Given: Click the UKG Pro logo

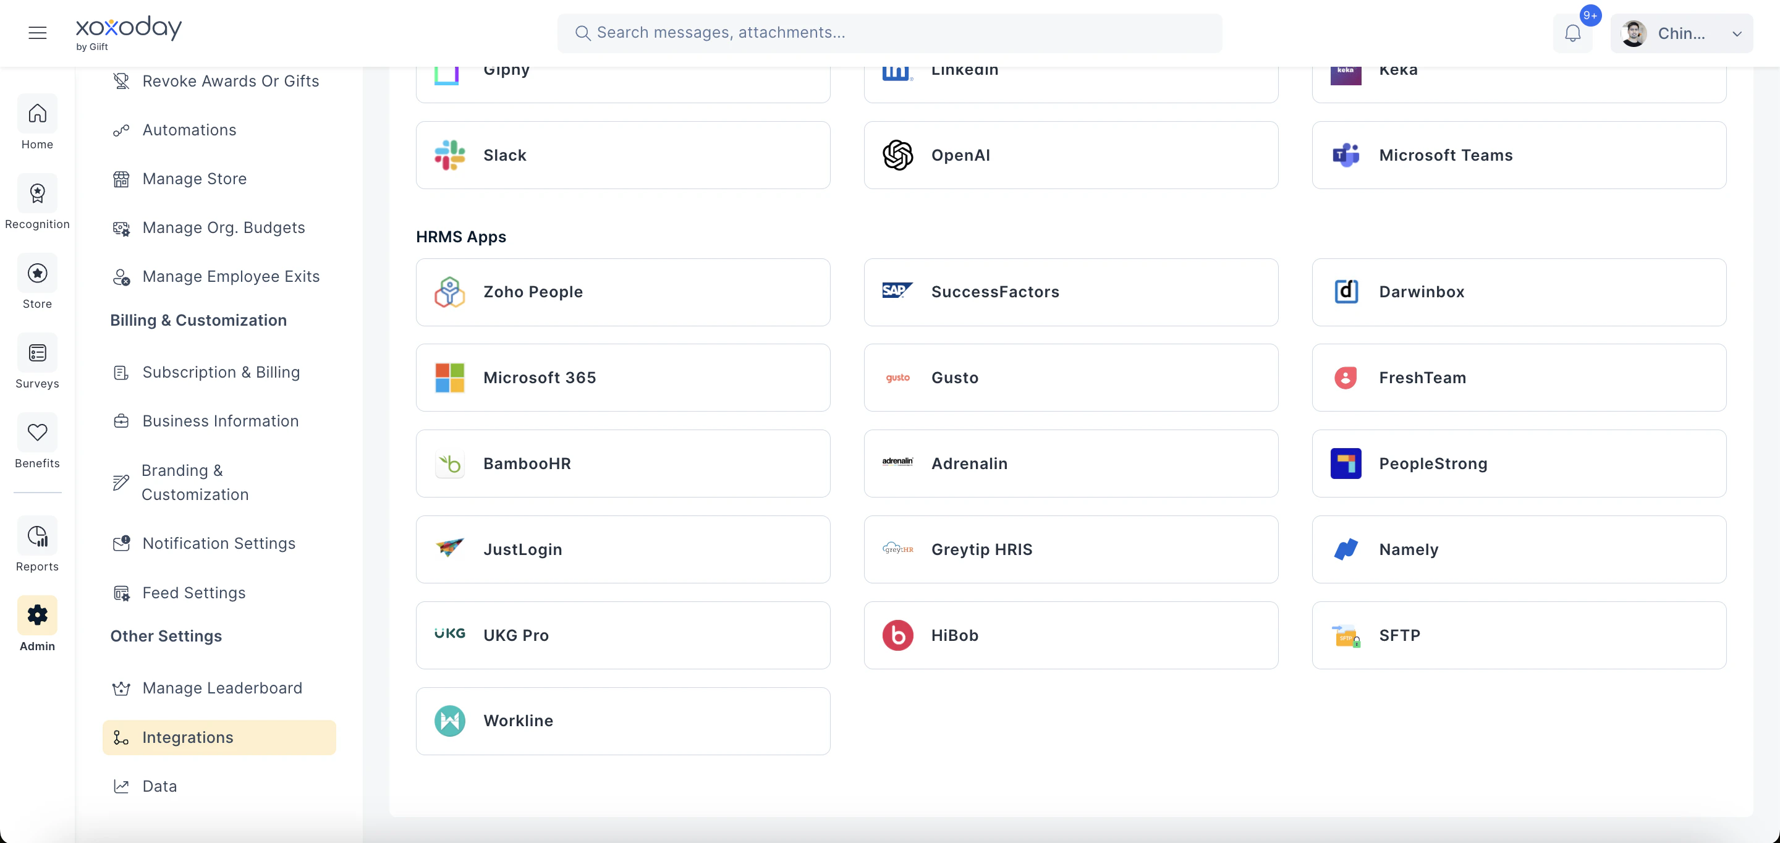Looking at the screenshot, I should coord(450,633).
